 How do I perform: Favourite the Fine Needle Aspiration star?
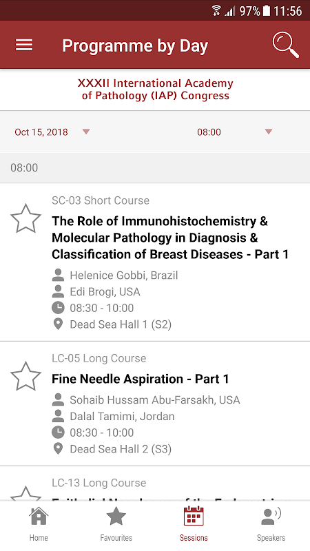(25, 376)
